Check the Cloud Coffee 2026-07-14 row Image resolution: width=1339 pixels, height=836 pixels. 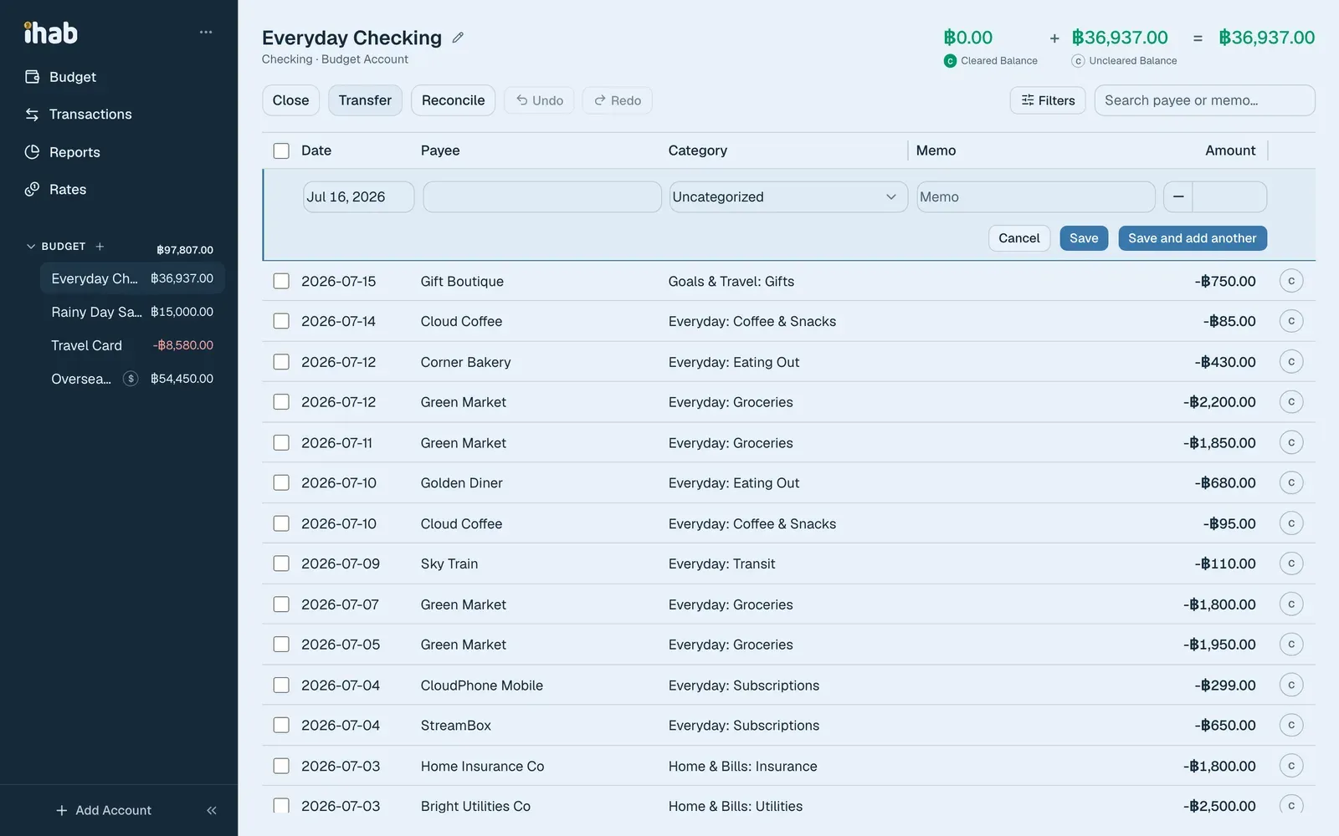(x=281, y=321)
